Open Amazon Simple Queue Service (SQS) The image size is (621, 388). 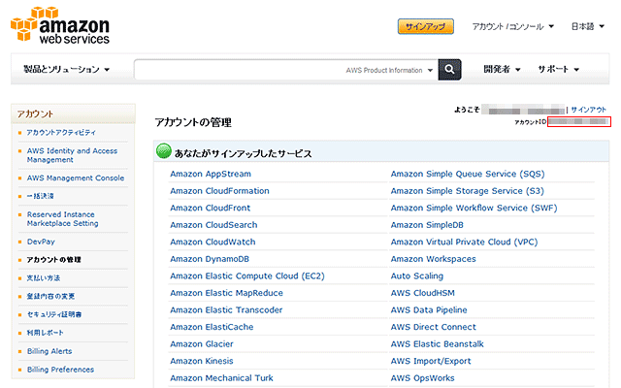tap(468, 174)
